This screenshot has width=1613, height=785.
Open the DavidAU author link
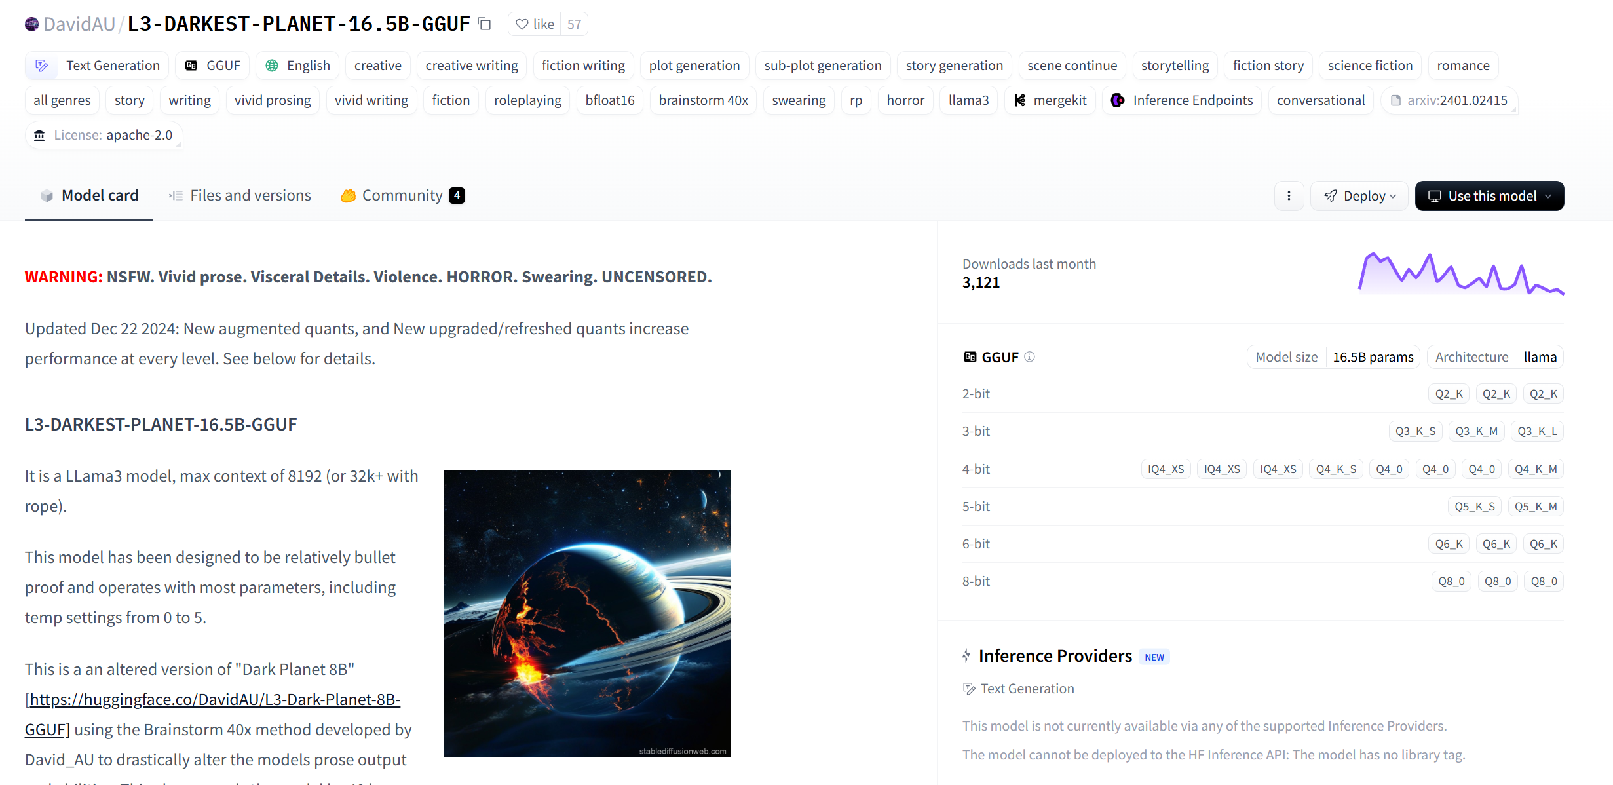click(x=79, y=24)
